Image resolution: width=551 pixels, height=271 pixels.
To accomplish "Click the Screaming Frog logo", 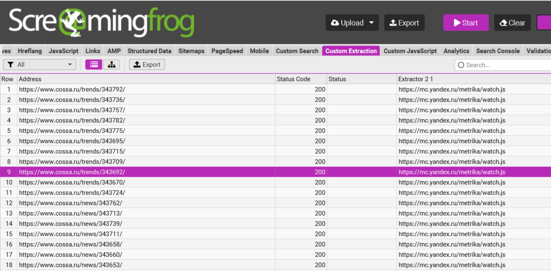I will 101,22.
